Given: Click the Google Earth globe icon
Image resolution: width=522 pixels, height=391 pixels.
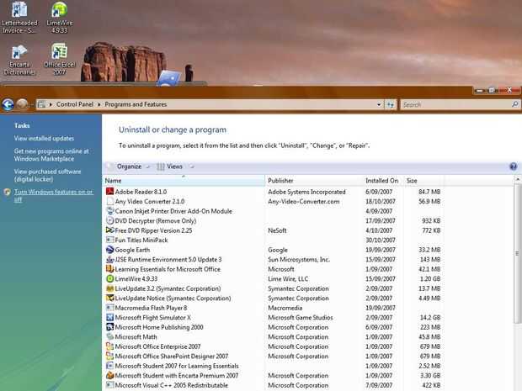Looking at the screenshot, I should tap(109, 250).
